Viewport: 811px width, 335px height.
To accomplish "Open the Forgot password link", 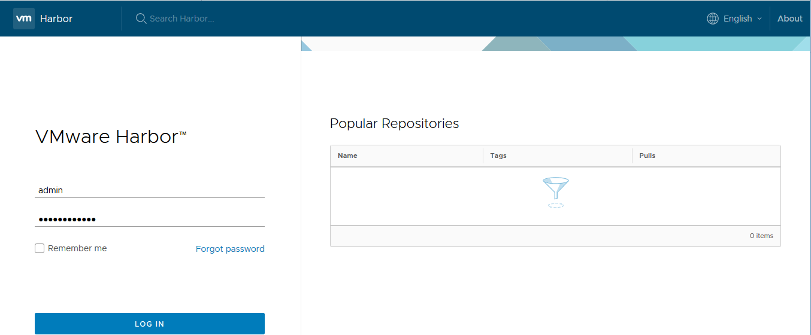I will coord(230,249).
